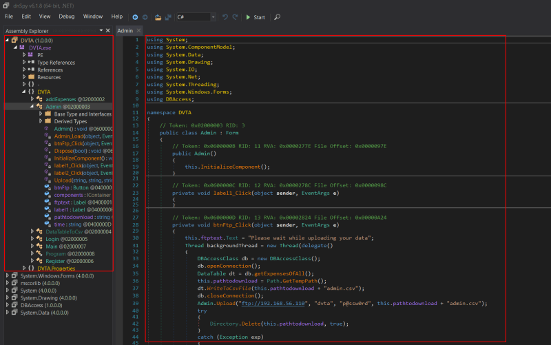Close the Assembly Explorer panel
The height and width of the screenshot is (345, 551).
coord(108,30)
